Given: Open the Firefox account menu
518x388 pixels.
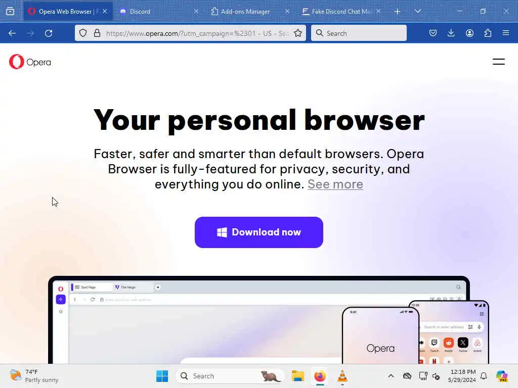Looking at the screenshot, I should (x=469, y=33).
